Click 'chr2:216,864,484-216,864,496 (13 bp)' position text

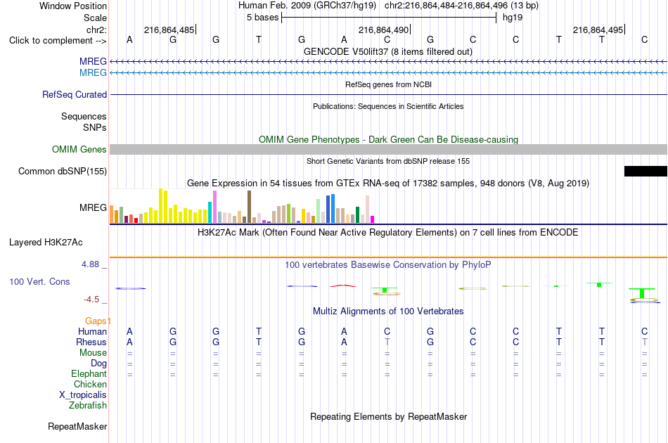461,6
